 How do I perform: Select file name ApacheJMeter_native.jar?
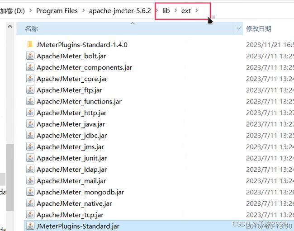tap(74, 203)
